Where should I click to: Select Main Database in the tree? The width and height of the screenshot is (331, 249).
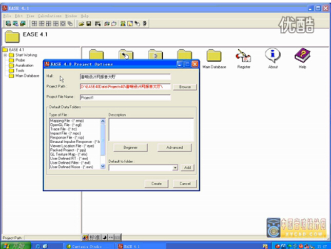(x=27, y=75)
